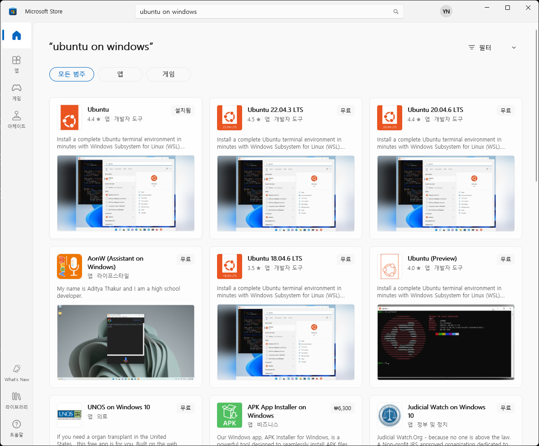The height and width of the screenshot is (446, 539).
Task: Click the Ubuntu (Preview) app icon
Action: pyautogui.click(x=390, y=266)
